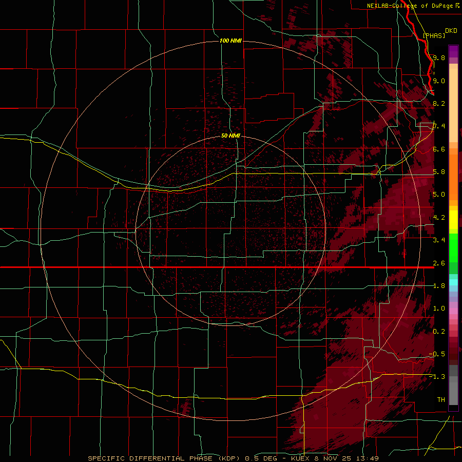Viewport: 462px width, 462px height.
Task: Click the 8 NOV 25 date text
Action: [333, 458]
